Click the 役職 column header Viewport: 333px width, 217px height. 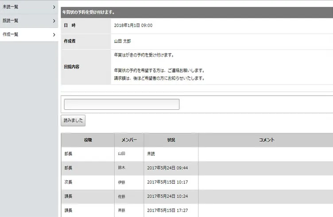[x=88, y=140]
